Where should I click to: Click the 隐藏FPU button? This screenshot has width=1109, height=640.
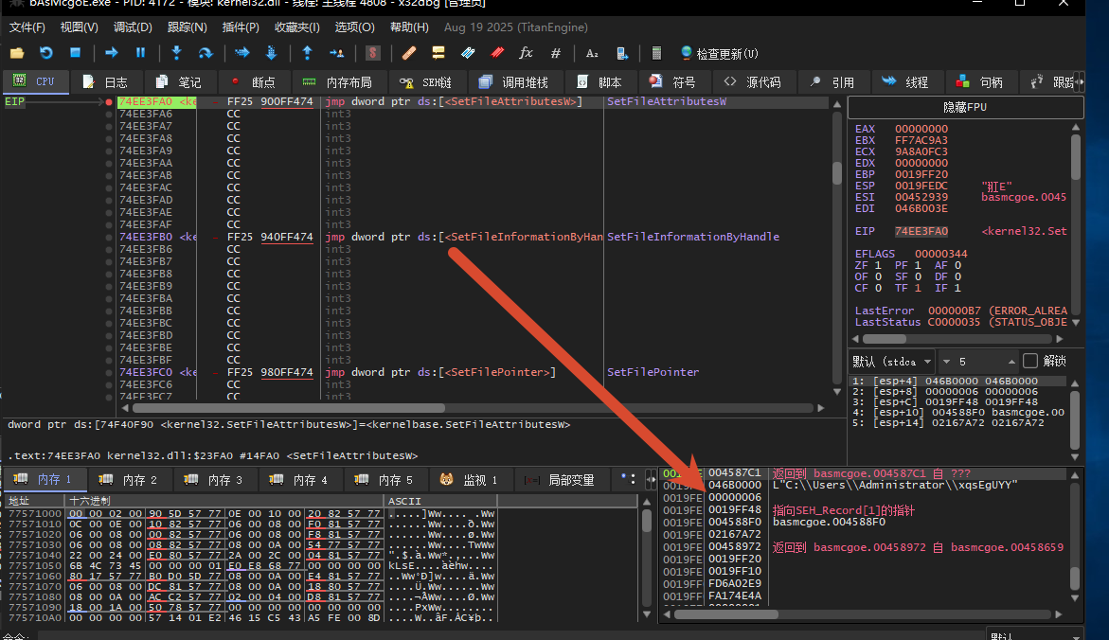965,107
